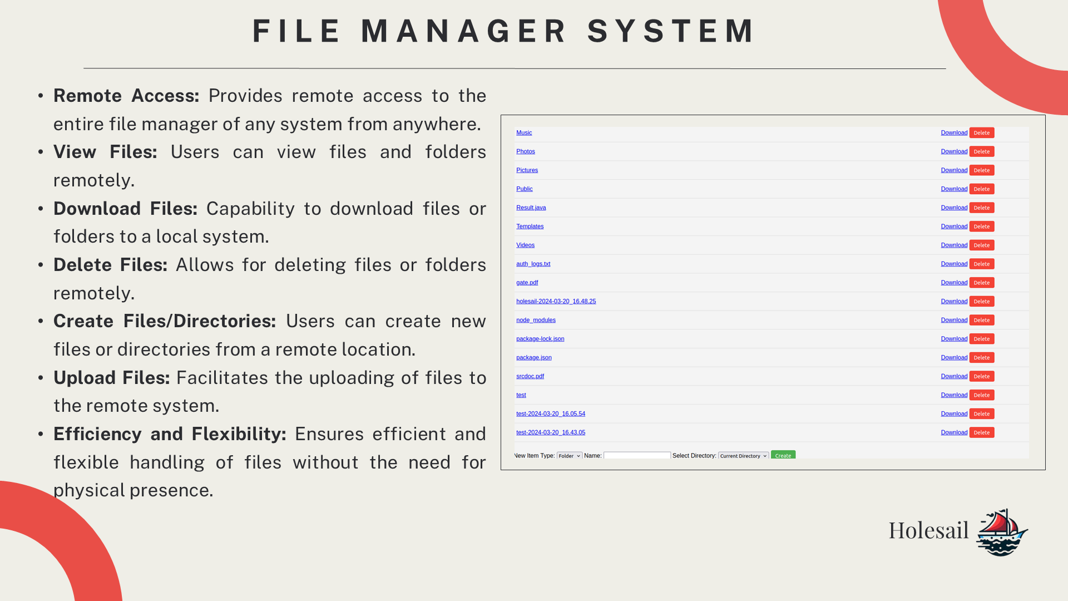The width and height of the screenshot is (1068, 601).
Task: Download the test folder
Action: (954, 395)
